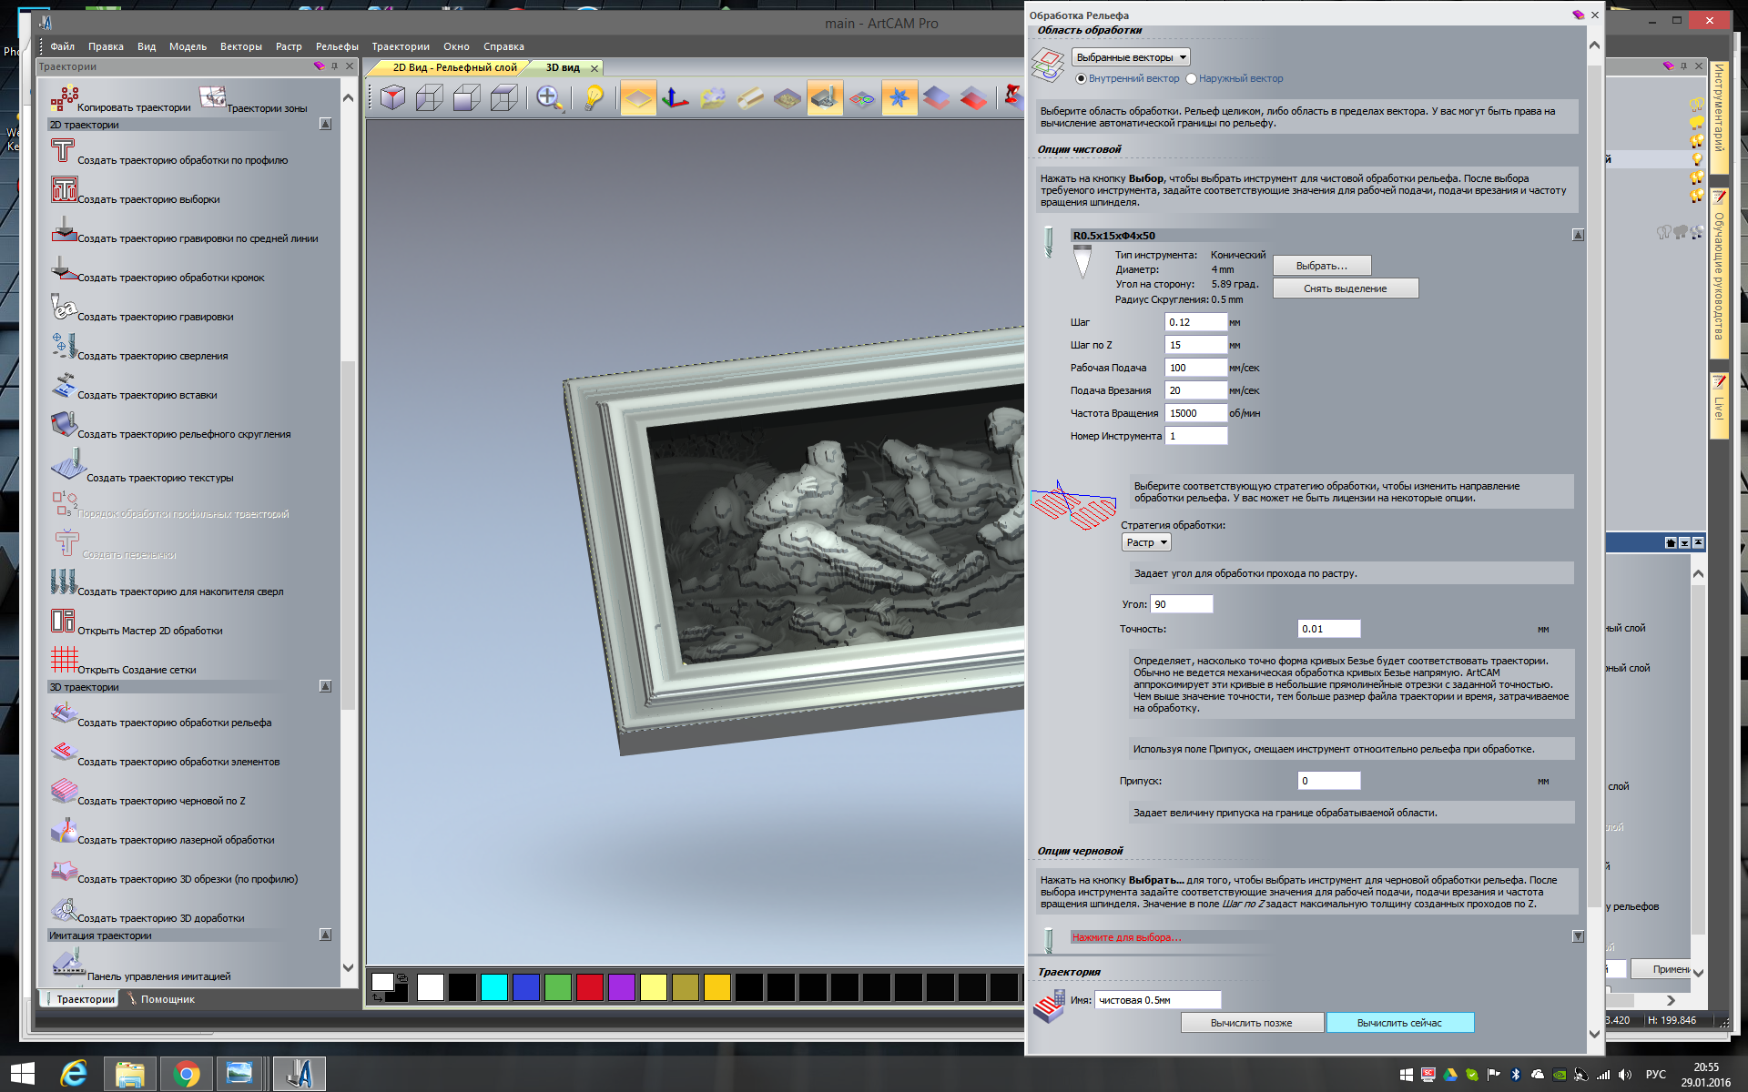Image resolution: width=1748 pixels, height=1092 pixels.
Task: Select the isometric cube view icon
Action: [x=392, y=97]
